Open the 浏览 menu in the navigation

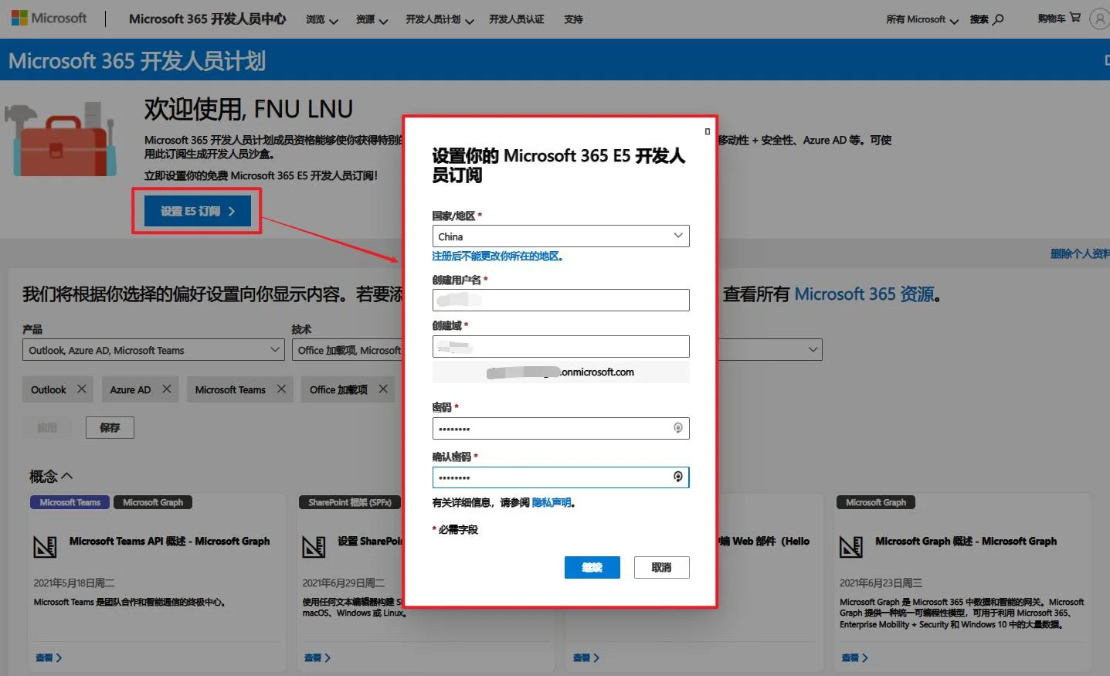[x=321, y=19]
